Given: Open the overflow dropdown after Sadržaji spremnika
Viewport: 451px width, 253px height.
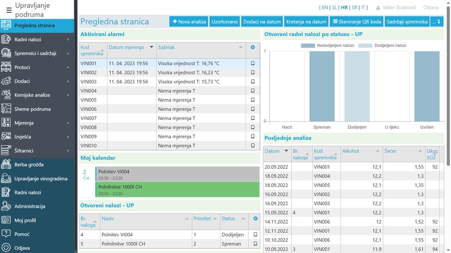Looking at the screenshot, I should (x=437, y=22).
